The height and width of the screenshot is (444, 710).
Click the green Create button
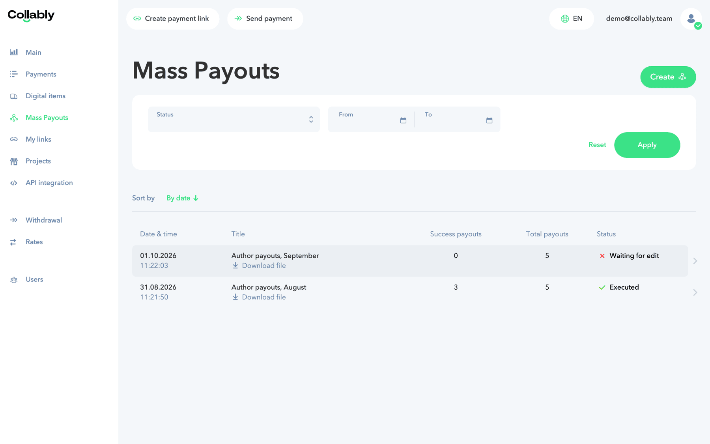(668, 77)
